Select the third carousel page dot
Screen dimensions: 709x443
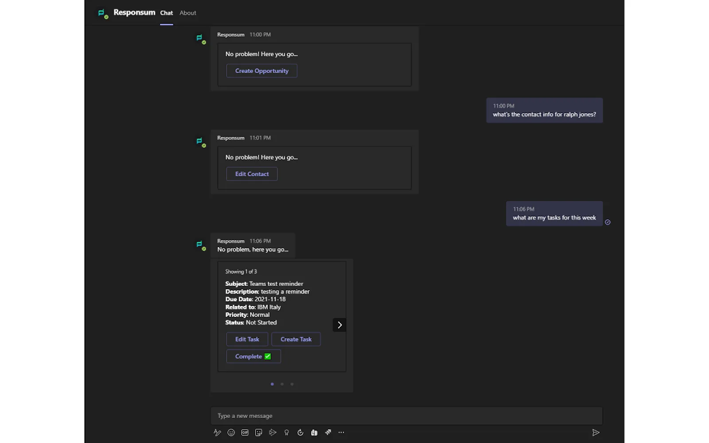[292, 384]
